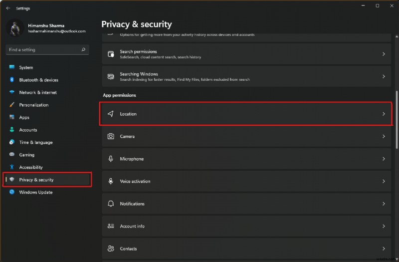This screenshot has height=262, width=399.
Task: Click the Privacy & security sidebar label
Action: 36,180
